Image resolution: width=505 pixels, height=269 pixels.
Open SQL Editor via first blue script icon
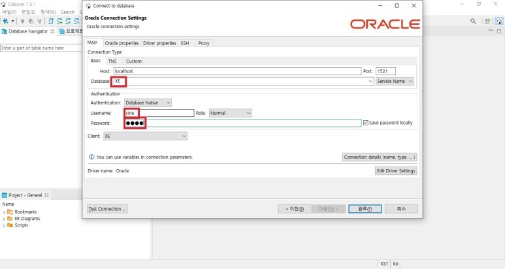pyautogui.click(x=51, y=22)
